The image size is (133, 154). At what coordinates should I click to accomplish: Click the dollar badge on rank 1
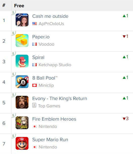13,13
